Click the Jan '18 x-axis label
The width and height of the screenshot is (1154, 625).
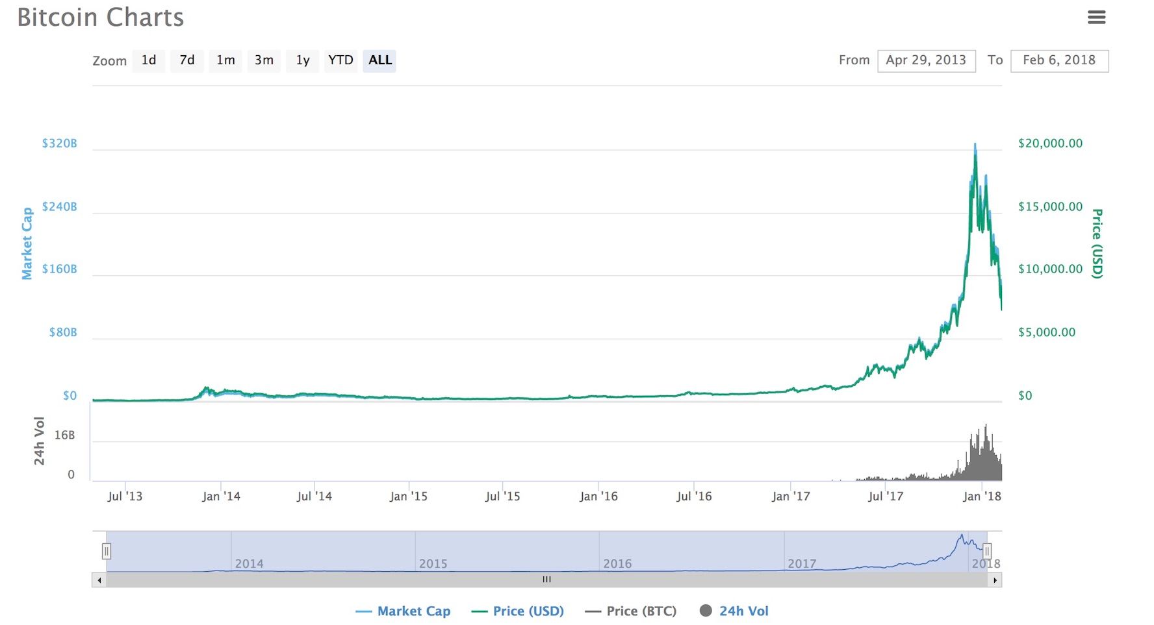click(x=982, y=496)
